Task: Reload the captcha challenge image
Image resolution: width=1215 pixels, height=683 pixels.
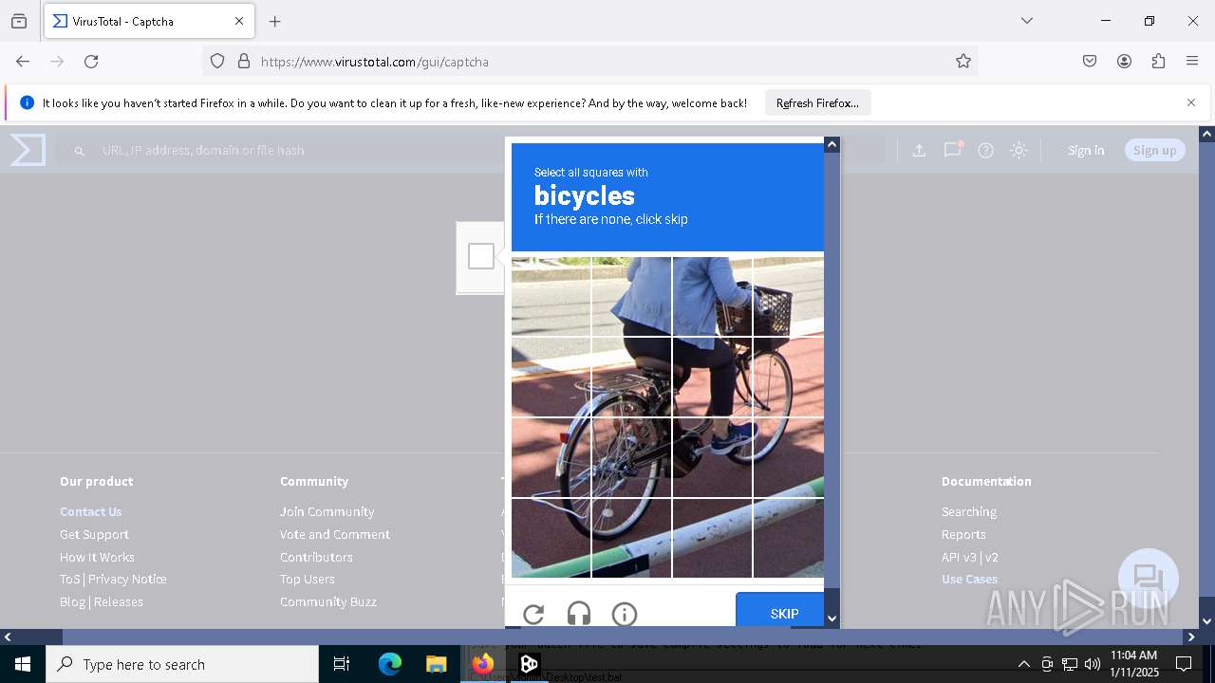Action: pyautogui.click(x=533, y=614)
